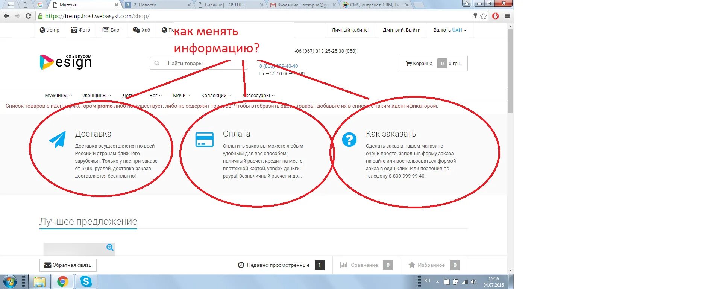Open the Валюта UAH dropdown

450,30
